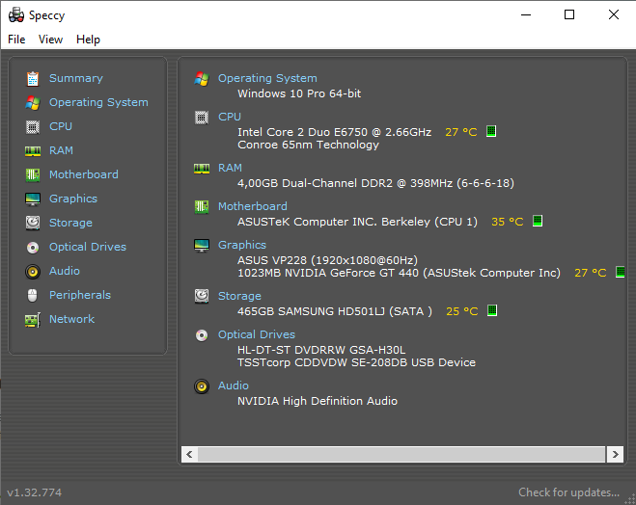Select Summary in the sidebar

click(76, 78)
